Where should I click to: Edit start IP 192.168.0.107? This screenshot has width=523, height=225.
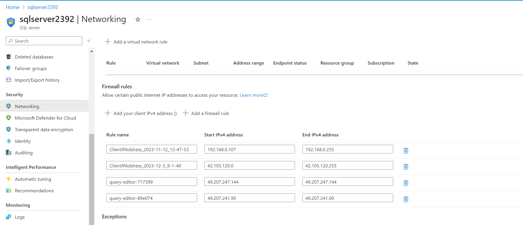click(250, 149)
